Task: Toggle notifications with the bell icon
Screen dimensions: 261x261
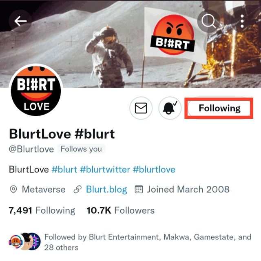Action: pos(170,108)
